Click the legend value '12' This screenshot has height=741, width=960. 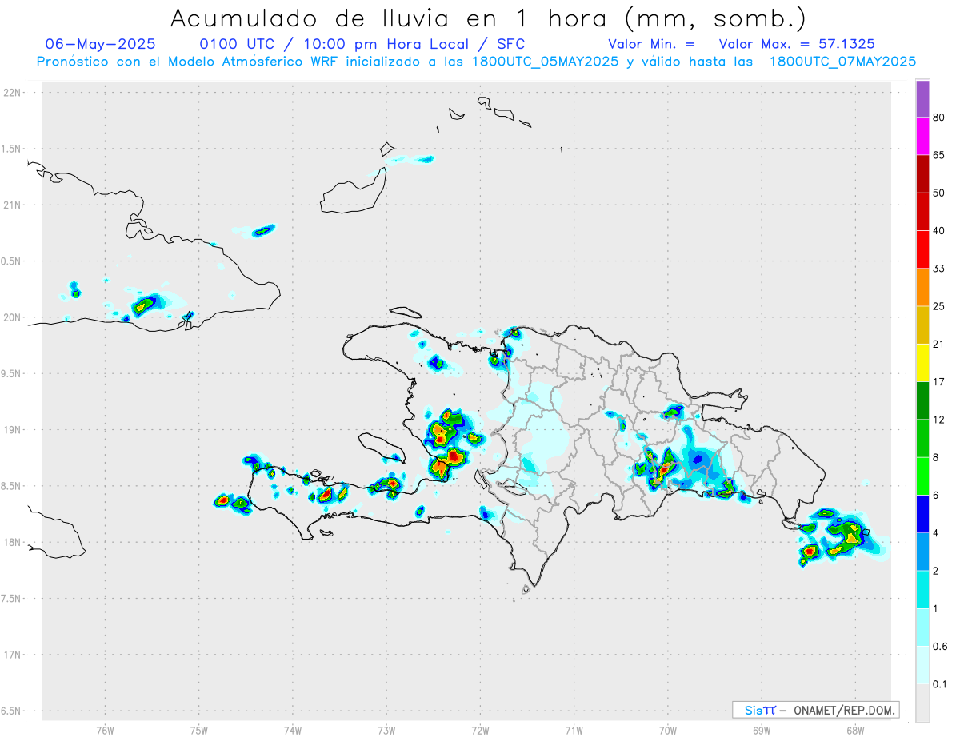tap(939, 420)
